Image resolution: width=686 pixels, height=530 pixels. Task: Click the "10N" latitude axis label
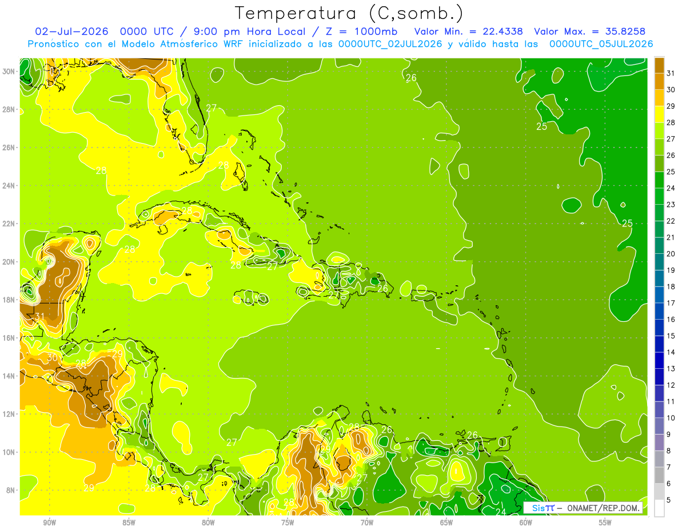[x=8, y=452]
